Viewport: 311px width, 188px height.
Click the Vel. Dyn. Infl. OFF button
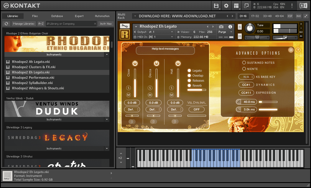pos(197,109)
